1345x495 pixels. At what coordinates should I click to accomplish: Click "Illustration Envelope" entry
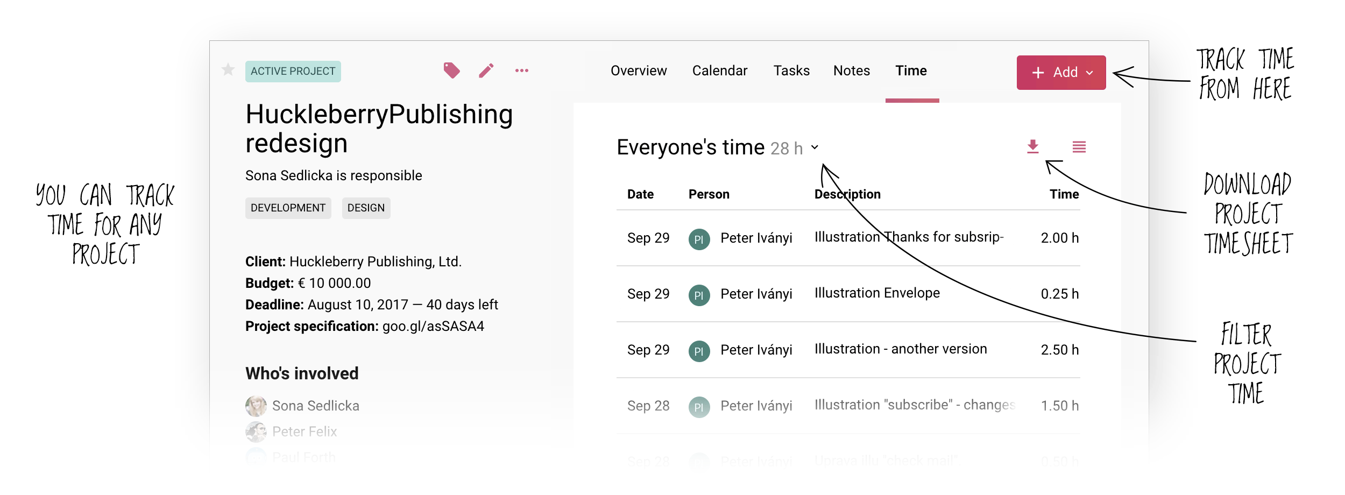pos(877,293)
